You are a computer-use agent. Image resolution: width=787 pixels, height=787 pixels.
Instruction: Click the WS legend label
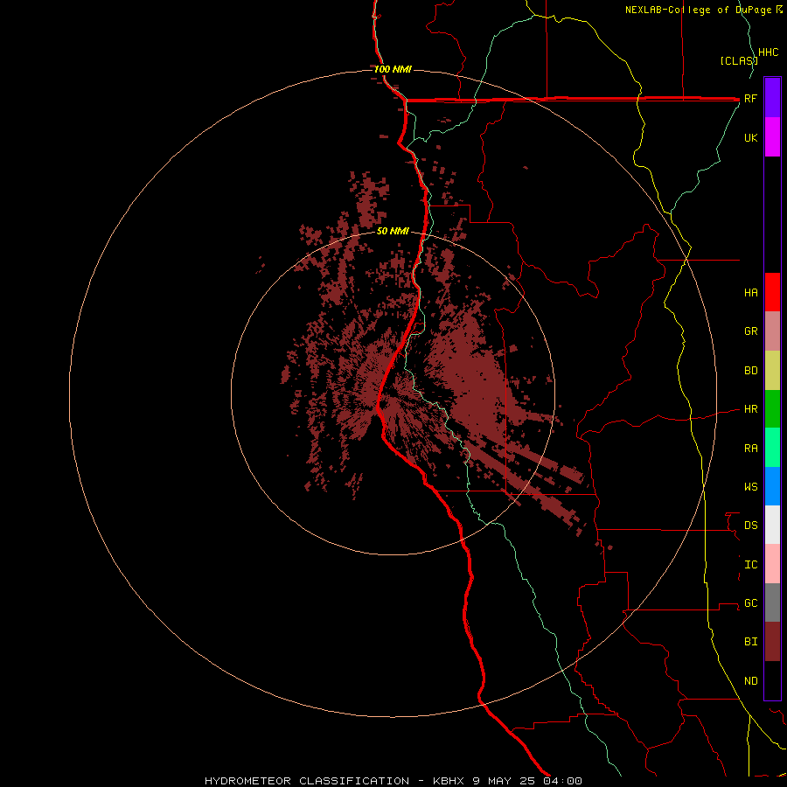pyautogui.click(x=750, y=487)
